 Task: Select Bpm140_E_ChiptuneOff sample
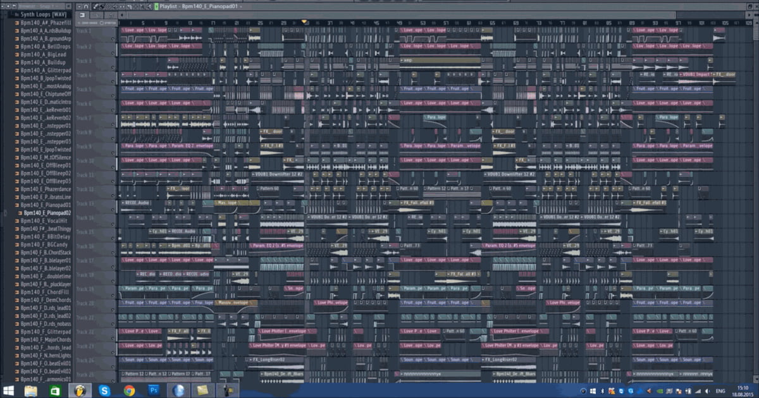click(44, 93)
